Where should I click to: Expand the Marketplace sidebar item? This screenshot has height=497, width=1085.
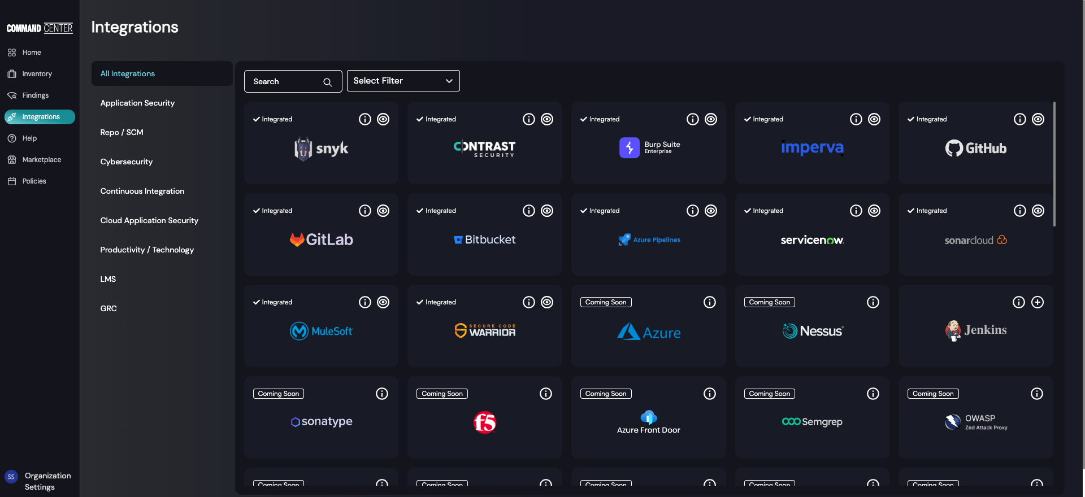[41, 160]
